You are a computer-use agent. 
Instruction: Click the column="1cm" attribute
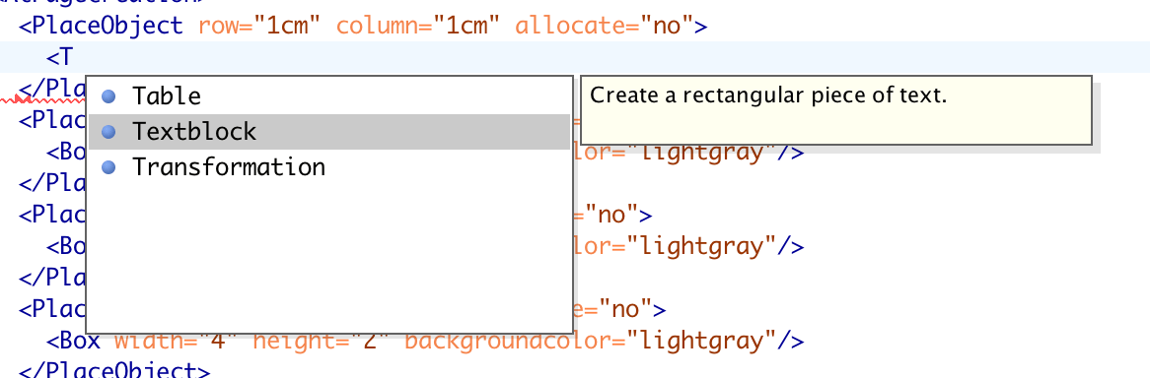pyautogui.click(x=418, y=27)
